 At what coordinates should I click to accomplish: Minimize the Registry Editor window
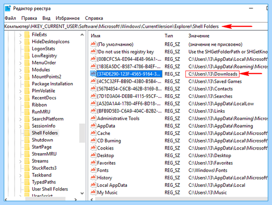(x=251, y=8)
